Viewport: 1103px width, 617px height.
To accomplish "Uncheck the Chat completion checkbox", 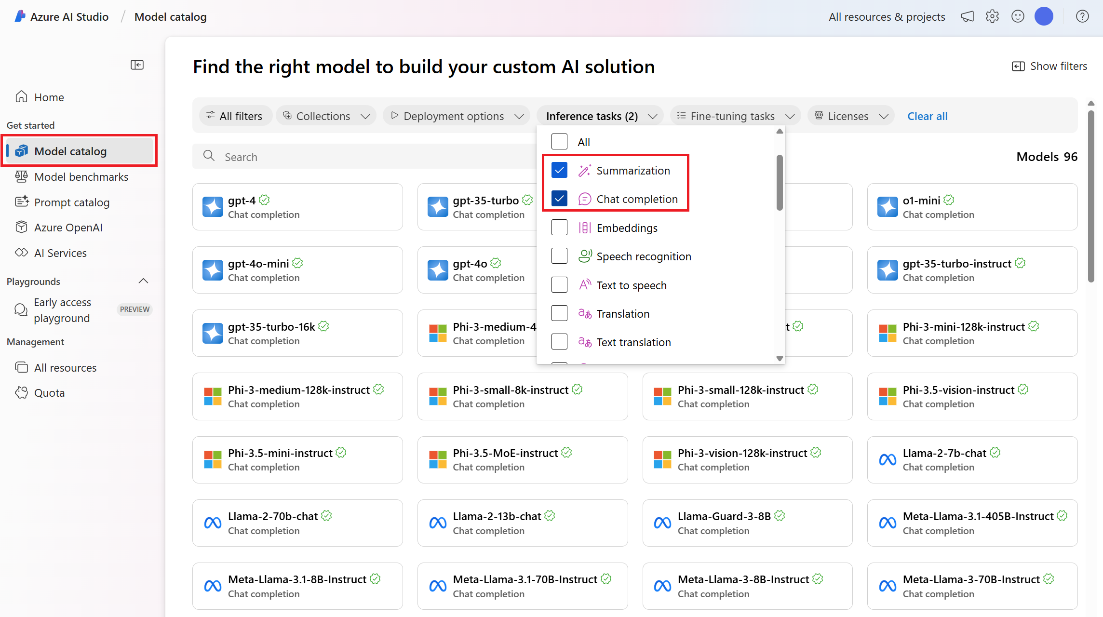I will (x=559, y=199).
